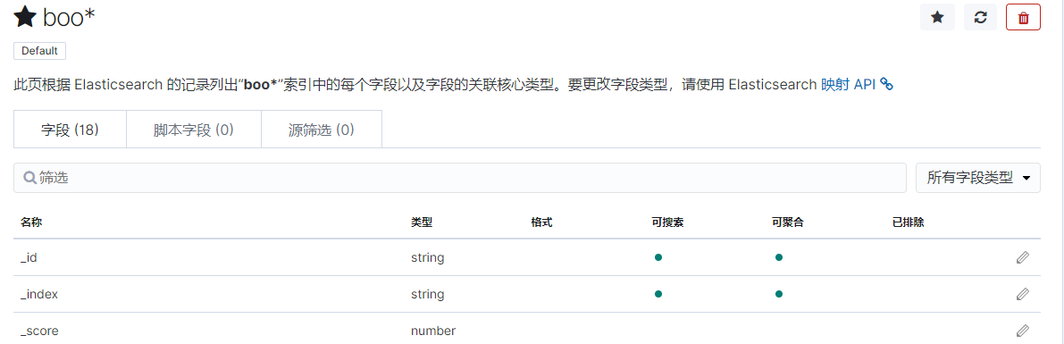This screenshot has height=344, width=1064.
Task: Focus the 筛选 search field
Action: pyautogui.click(x=460, y=178)
